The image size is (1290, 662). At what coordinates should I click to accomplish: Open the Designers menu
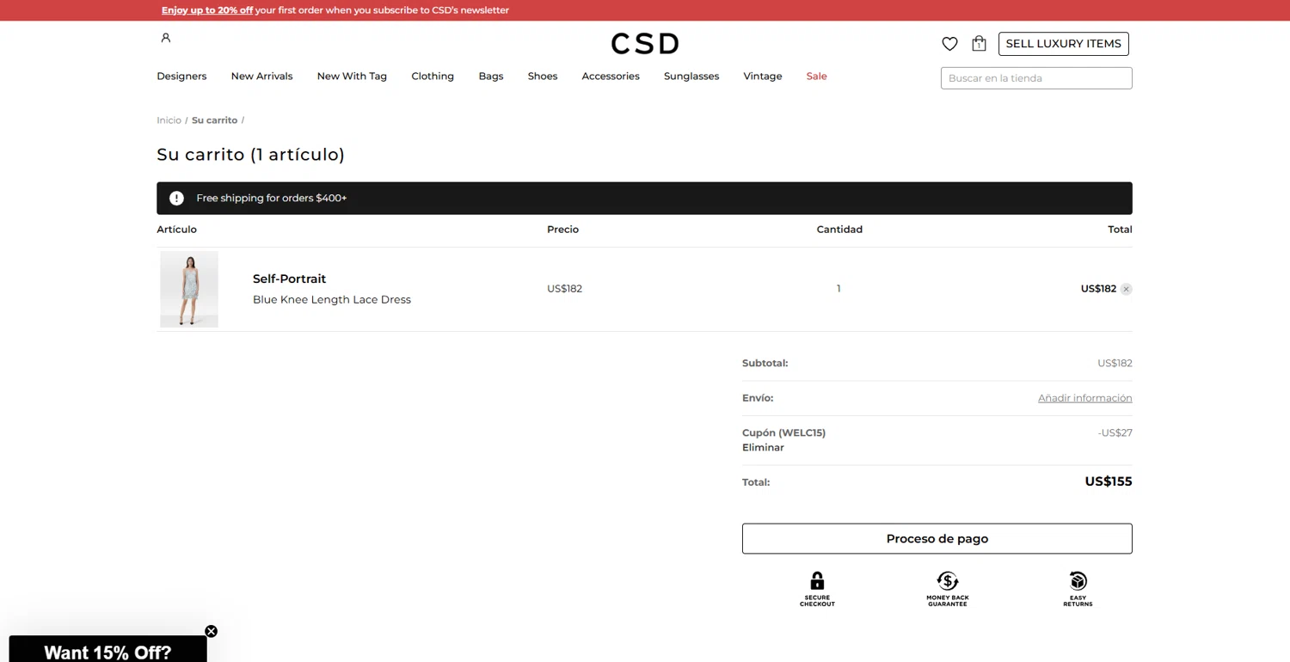[181, 77]
